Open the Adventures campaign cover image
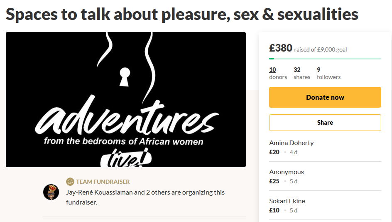The image size is (392, 222). point(126,99)
